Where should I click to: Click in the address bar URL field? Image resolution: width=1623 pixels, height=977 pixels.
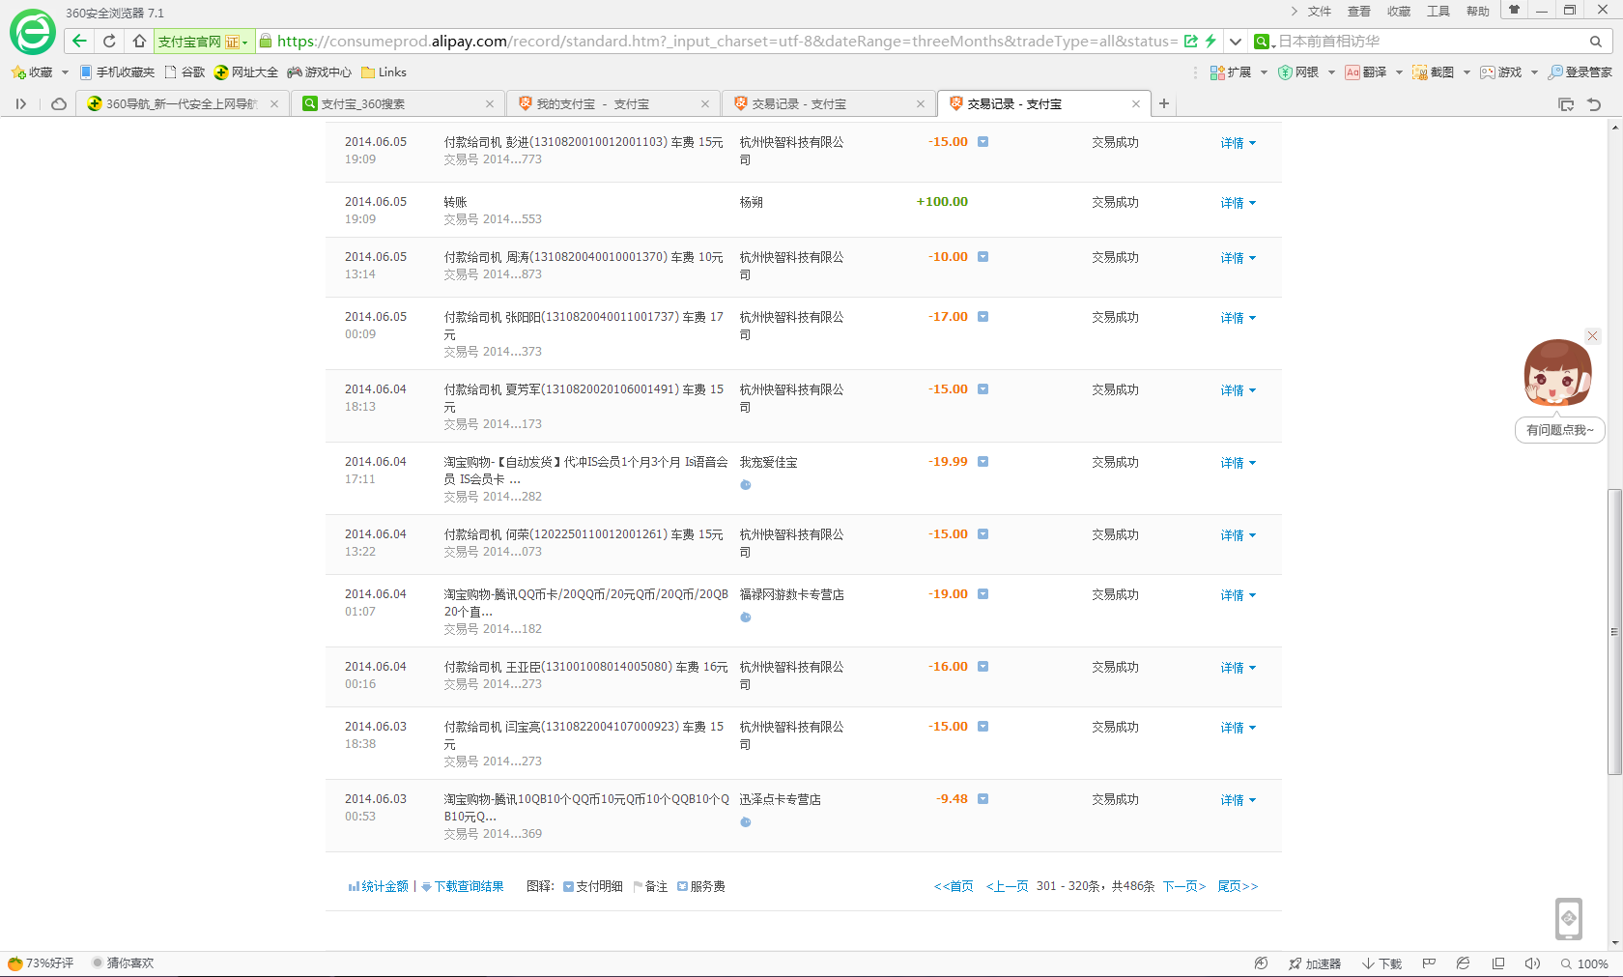click(725, 42)
